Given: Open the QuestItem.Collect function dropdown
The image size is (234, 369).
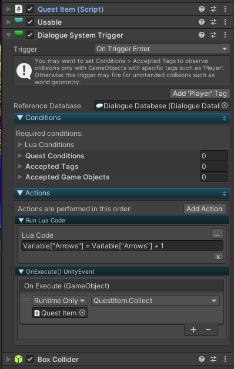Looking at the screenshot, I should pyautogui.click(x=155, y=301).
